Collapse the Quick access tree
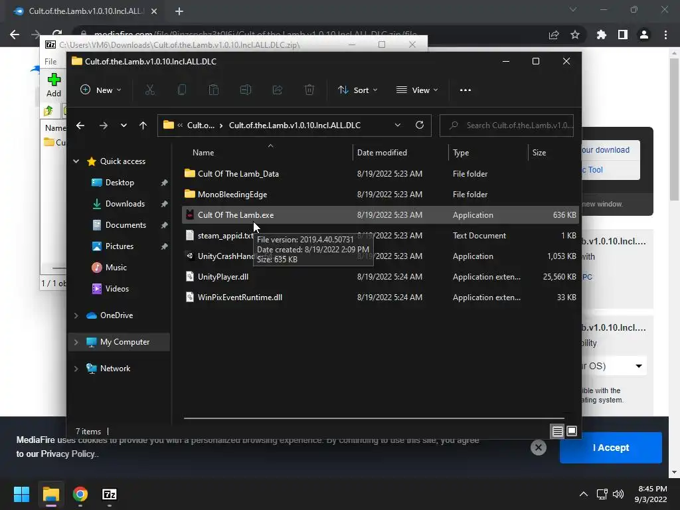The height and width of the screenshot is (510, 680). (x=76, y=161)
